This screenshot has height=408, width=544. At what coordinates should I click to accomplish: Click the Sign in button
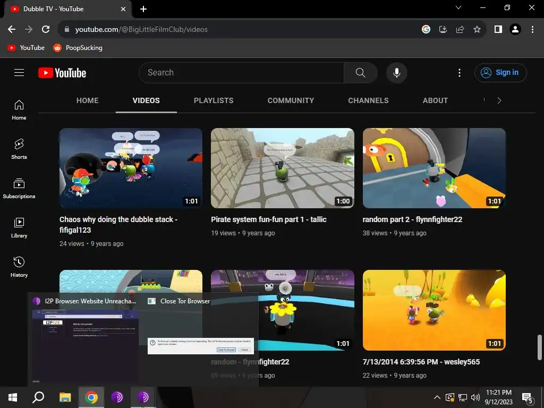500,72
